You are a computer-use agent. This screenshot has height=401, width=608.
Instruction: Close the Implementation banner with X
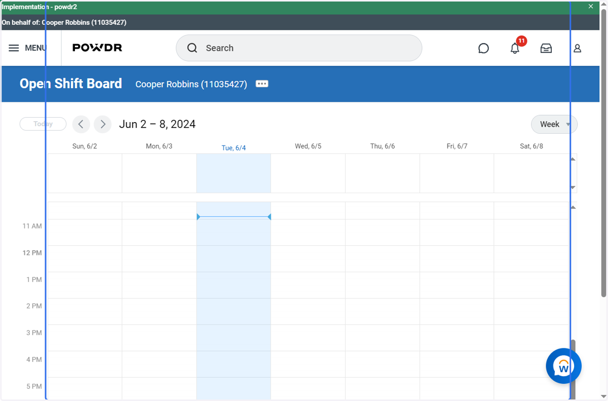coord(591,7)
